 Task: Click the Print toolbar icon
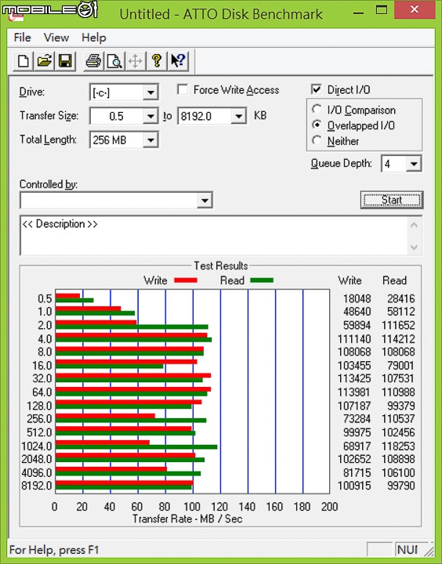(93, 61)
